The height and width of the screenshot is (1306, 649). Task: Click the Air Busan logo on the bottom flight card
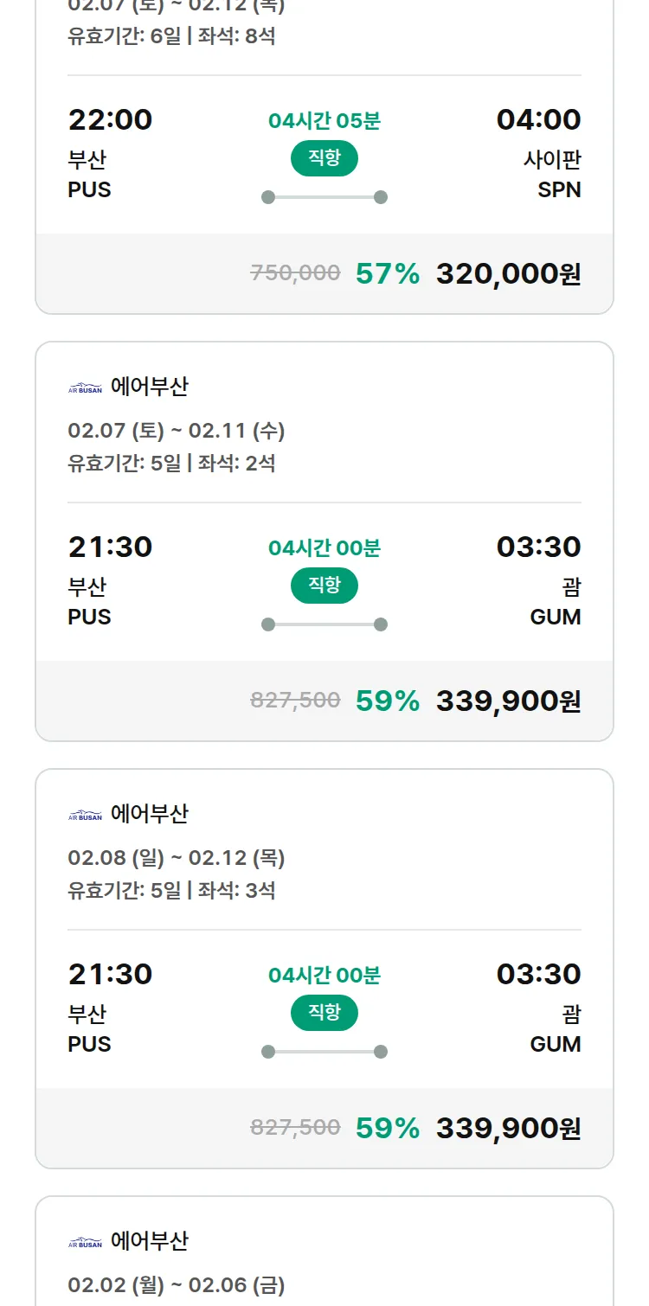84,1241
